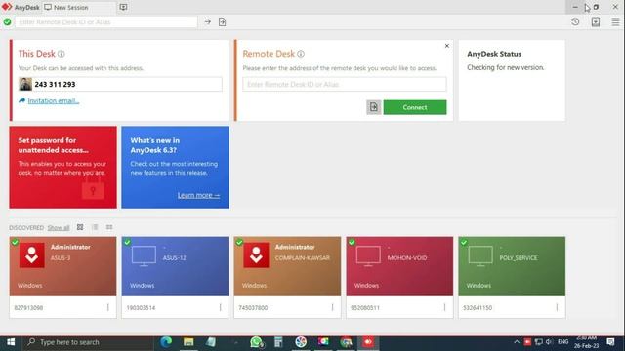This screenshot has width=625, height=351.
Task: Click the Learn more link
Action: pos(198,195)
